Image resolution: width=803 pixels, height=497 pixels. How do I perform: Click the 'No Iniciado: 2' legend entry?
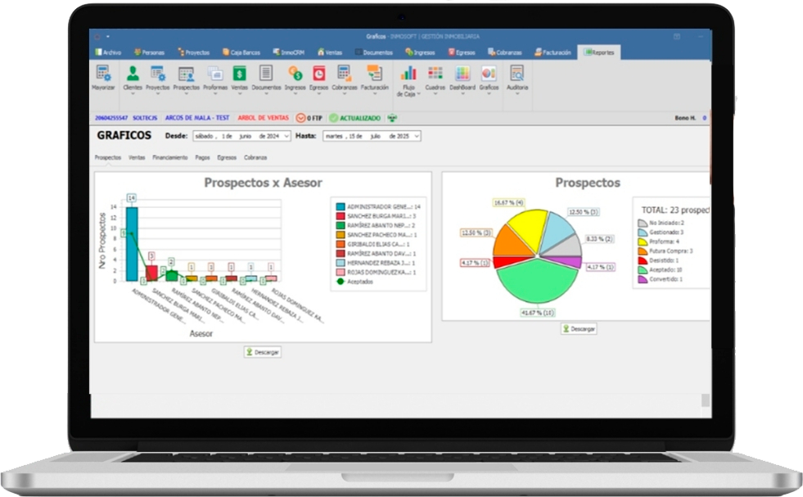(661, 223)
